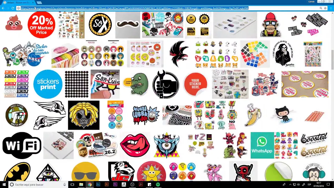The image size is (334, 188).
Task: Open the Windows Start menu
Action: pyautogui.click(x=4, y=185)
